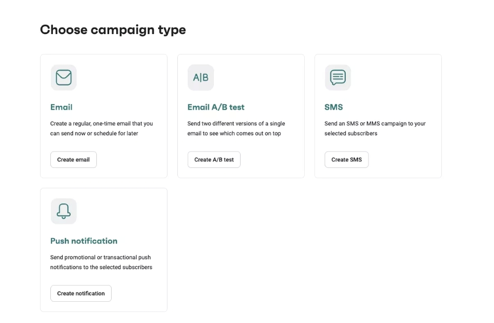The height and width of the screenshot is (323, 494).
Task: Select the Email A/B test heading
Action: [x=215, y=107]
